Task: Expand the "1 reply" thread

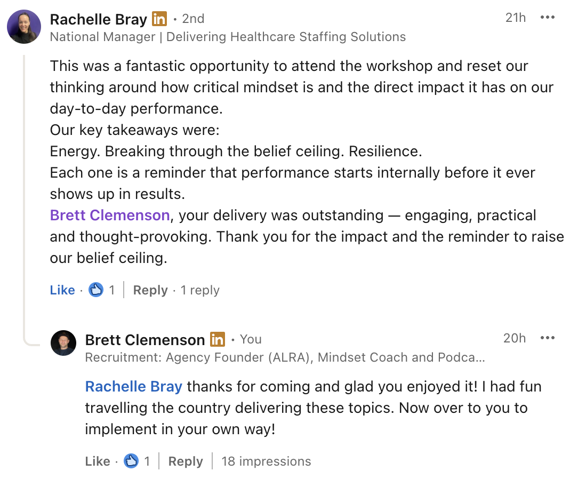Action: pyautogui.click(x=200, y=290)
